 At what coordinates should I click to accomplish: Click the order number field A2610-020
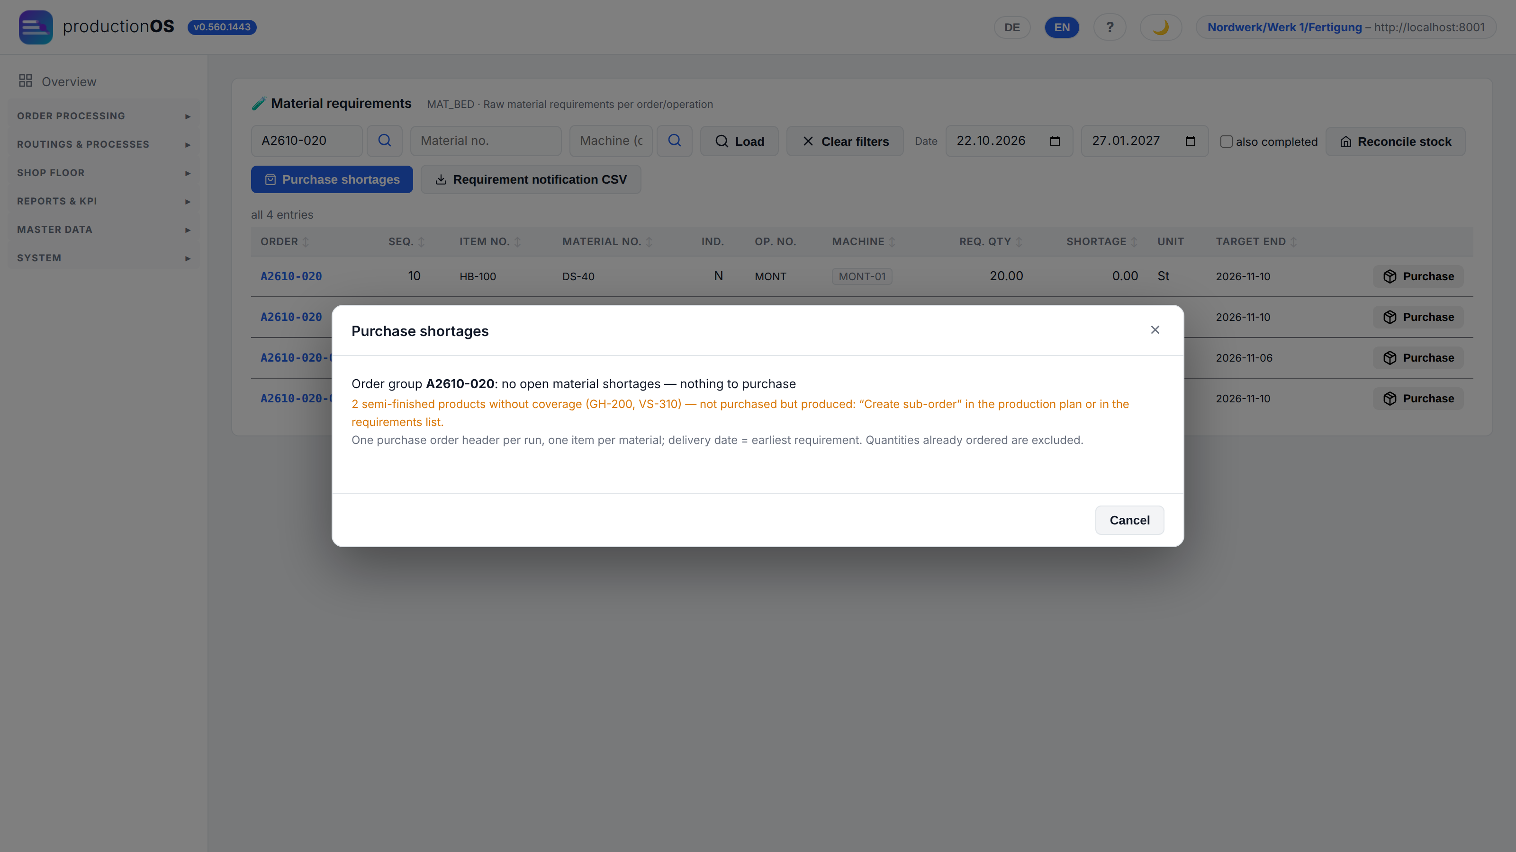pyautogui.click(x=306, y=141)
